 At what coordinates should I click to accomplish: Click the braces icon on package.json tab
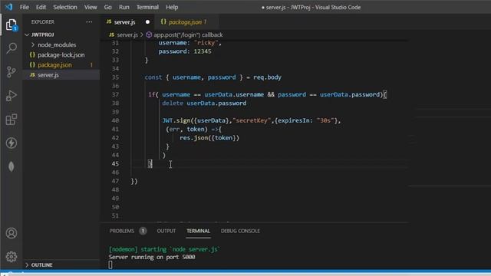point(163,21)
